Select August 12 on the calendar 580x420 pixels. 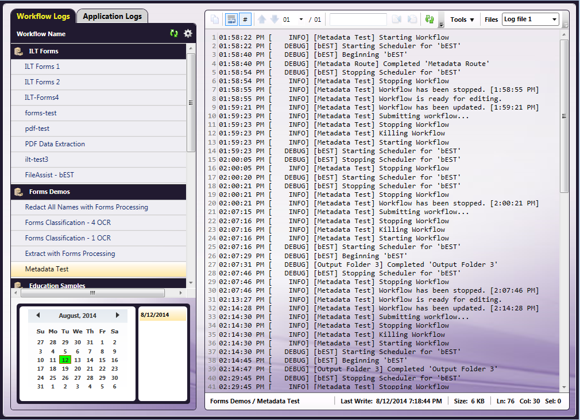[x=65, y=360]
